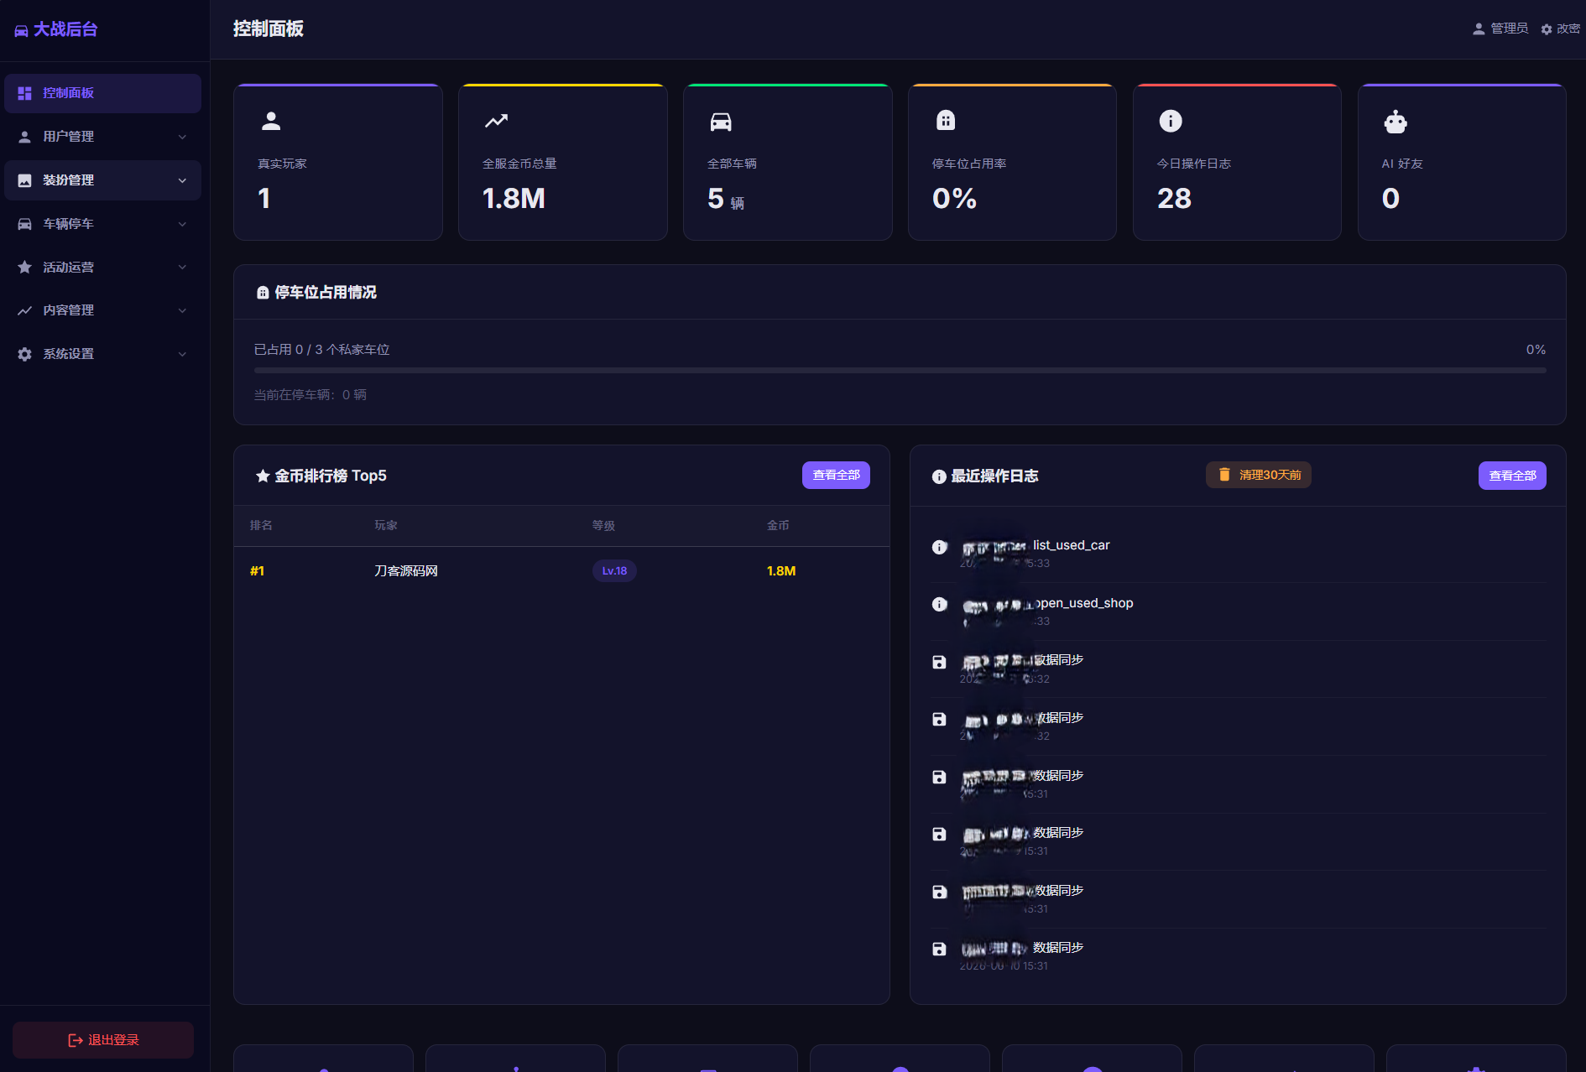
Task: Click the info icon on list_used_car log
Action: 940,547
